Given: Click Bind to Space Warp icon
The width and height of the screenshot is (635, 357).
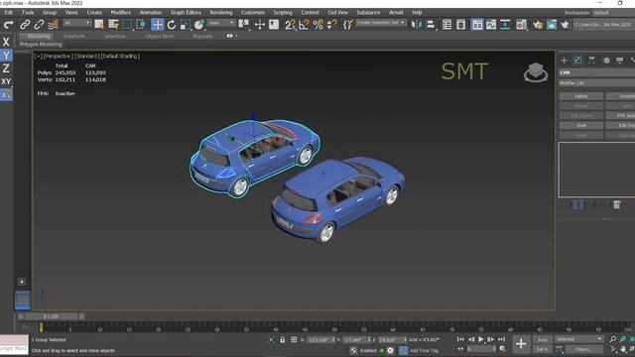Looking at the screenshot, I should [x=53, y=25].
